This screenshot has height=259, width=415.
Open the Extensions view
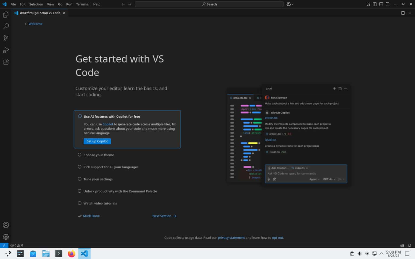point(6,62)
